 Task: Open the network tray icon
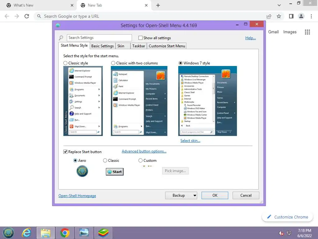(x=289, y=233)
